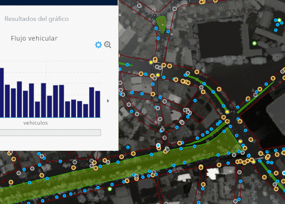Click the horizontal scrollbar under the chart

50,133
